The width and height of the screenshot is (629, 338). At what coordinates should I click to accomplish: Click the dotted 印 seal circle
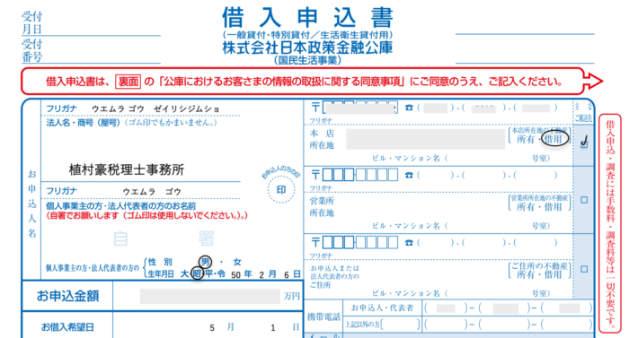(x=281, y=190)
